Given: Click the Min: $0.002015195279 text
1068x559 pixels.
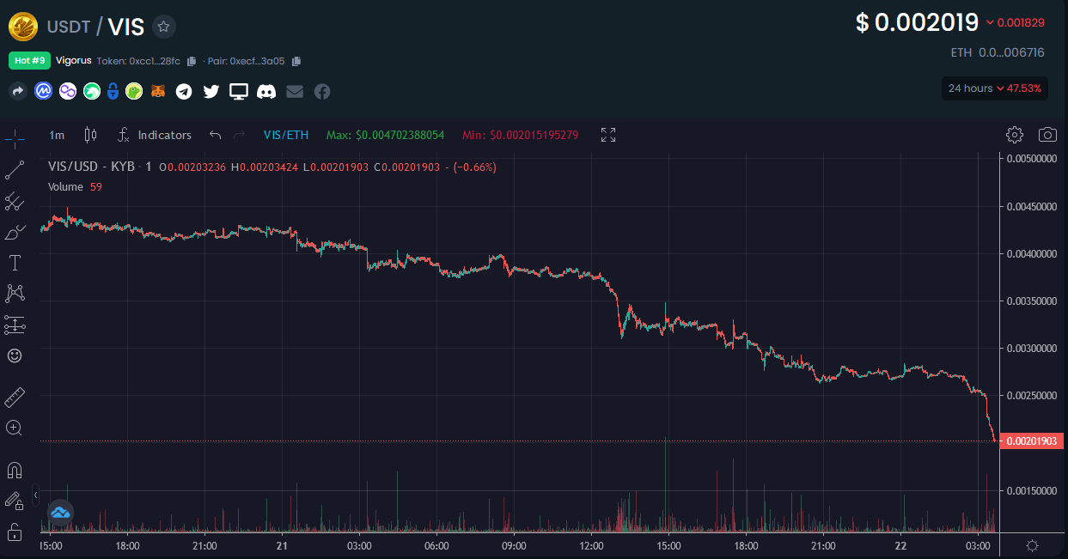Looking at the screenshot, I should coord(520,135).
